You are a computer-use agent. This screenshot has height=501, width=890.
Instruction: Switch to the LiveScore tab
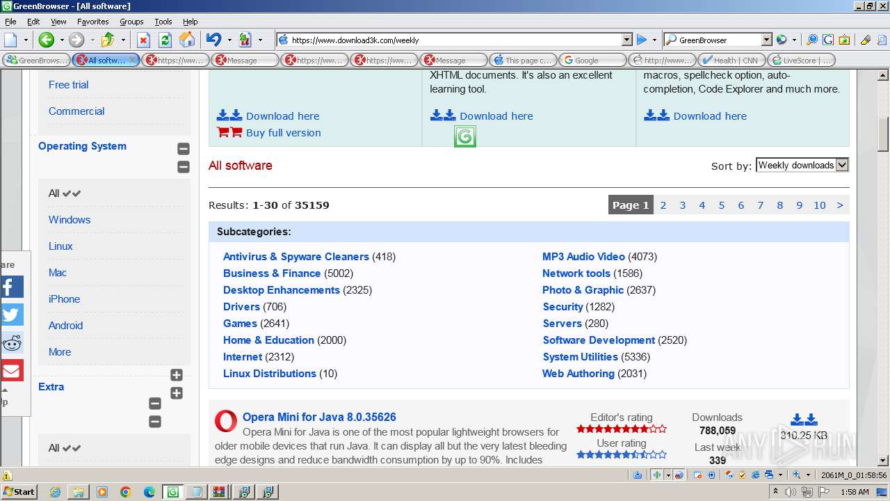(801, 60)
